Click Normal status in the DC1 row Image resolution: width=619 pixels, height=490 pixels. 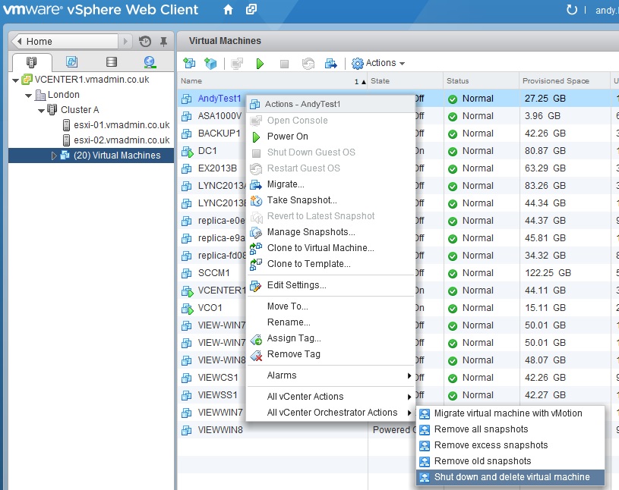(x=478, y=151)
